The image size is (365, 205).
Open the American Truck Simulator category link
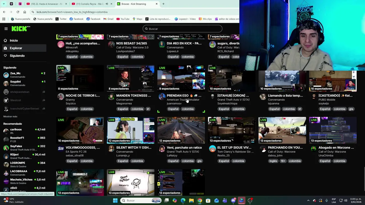[x=183, y=100]
